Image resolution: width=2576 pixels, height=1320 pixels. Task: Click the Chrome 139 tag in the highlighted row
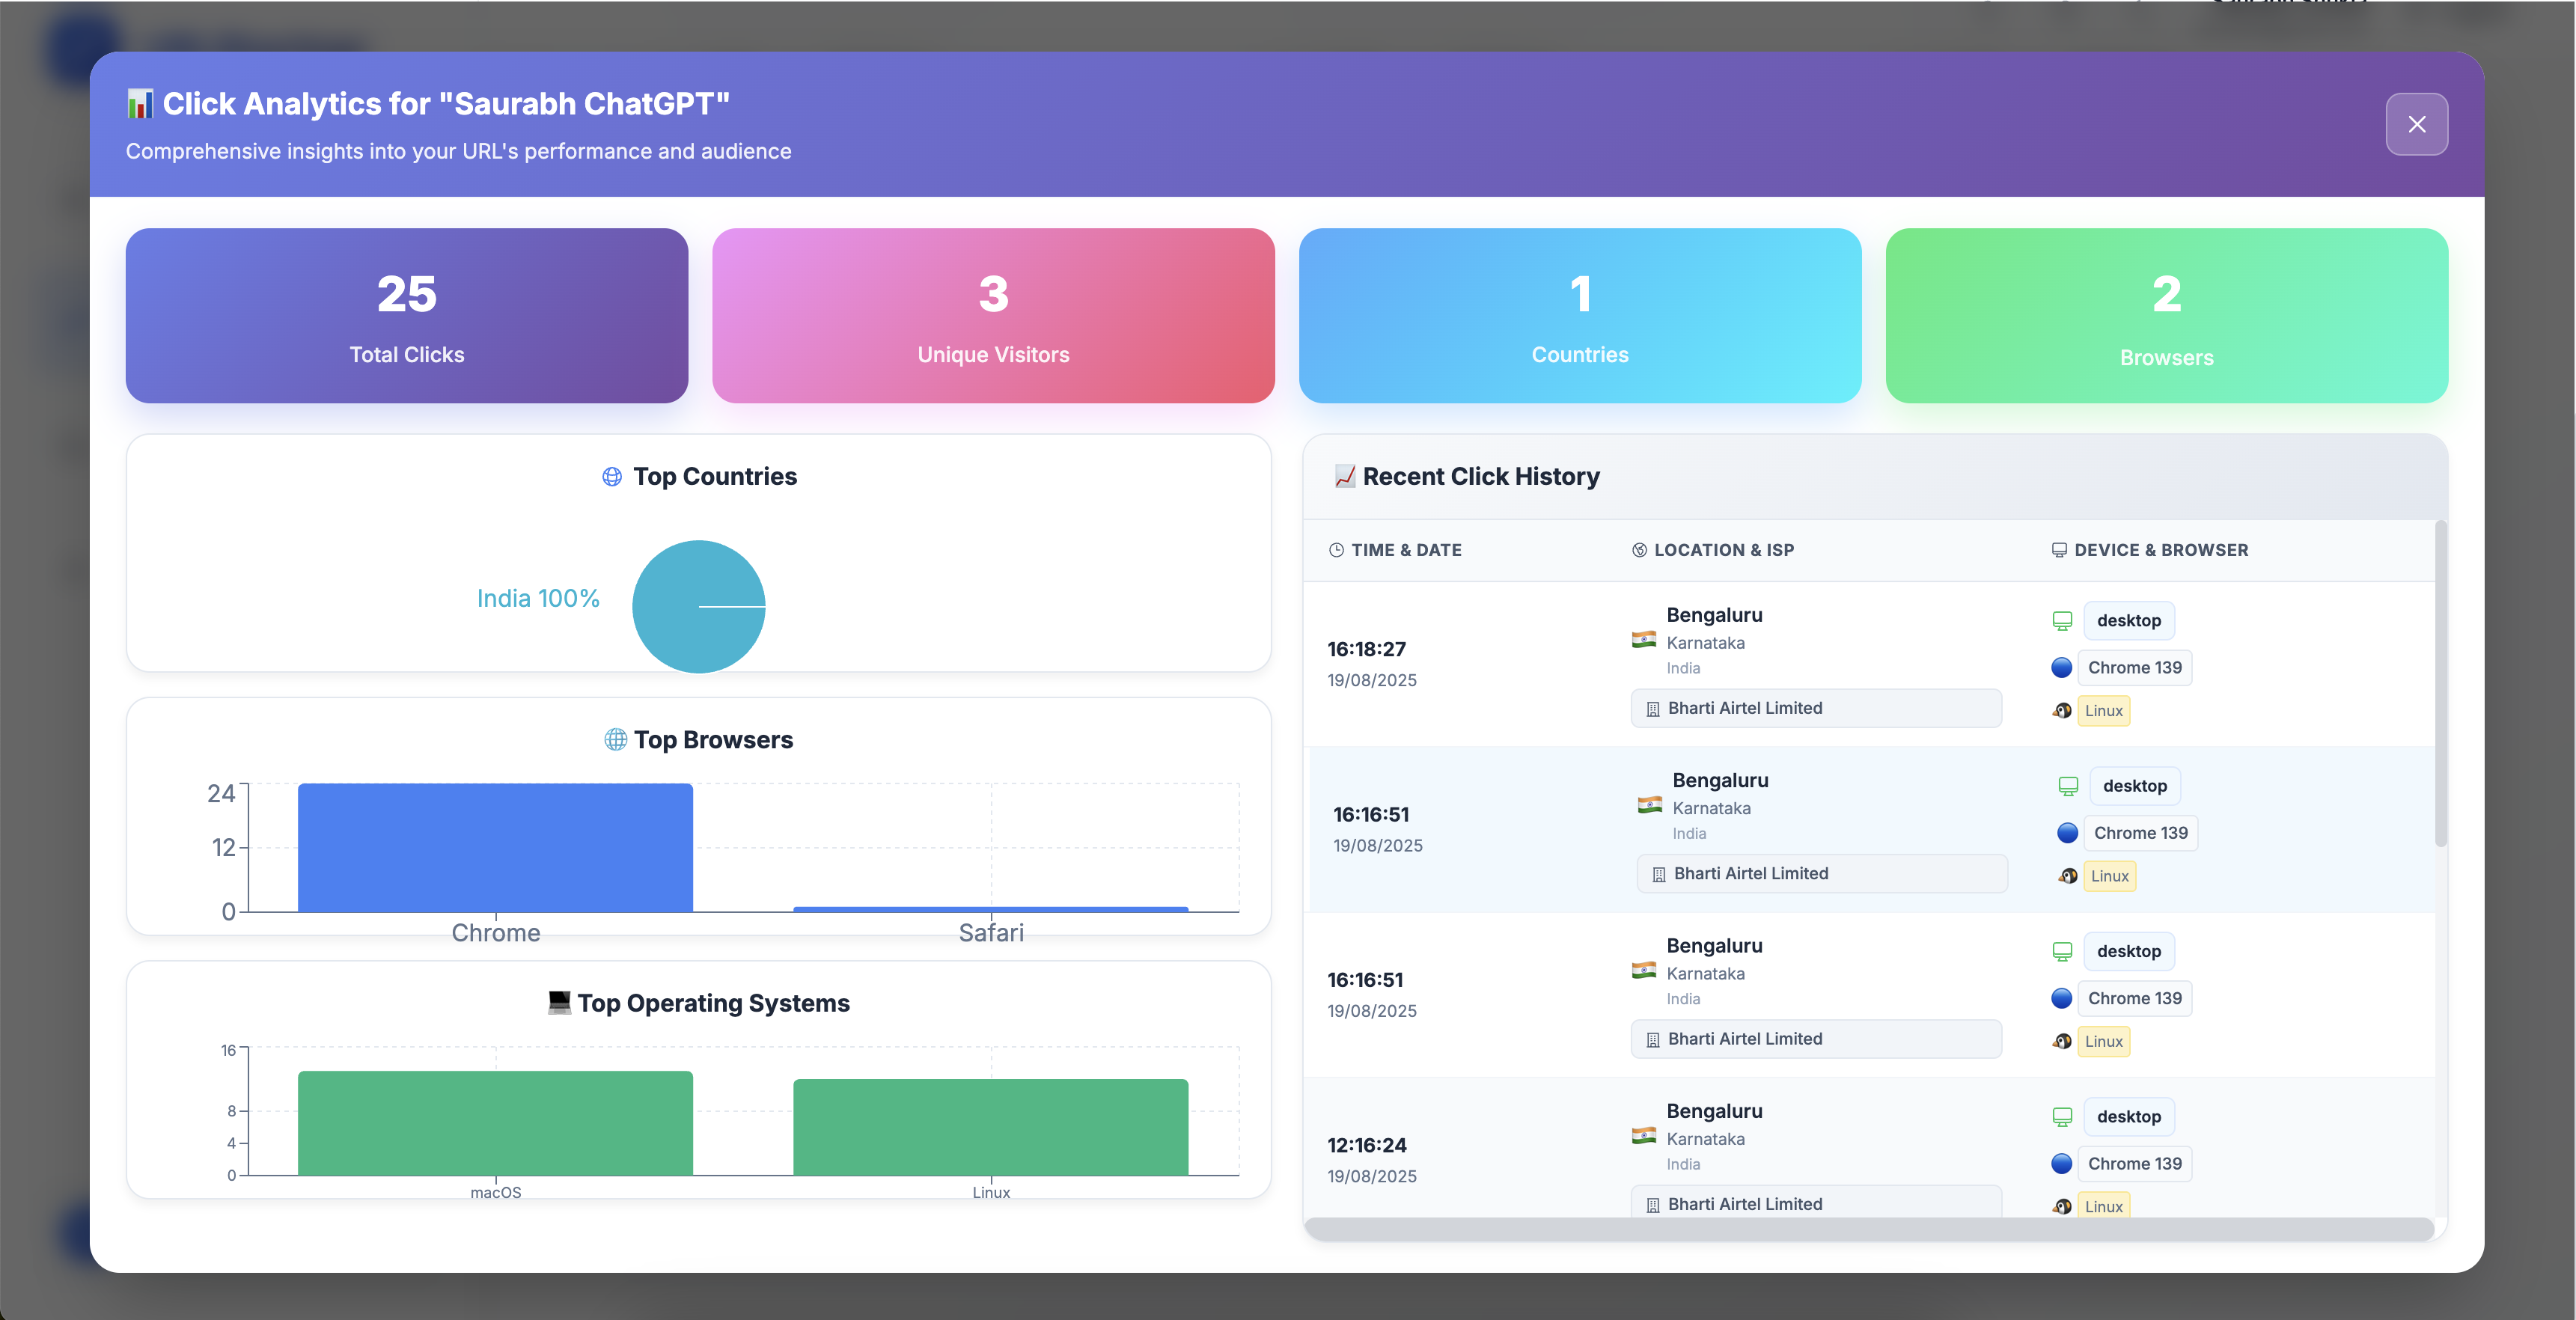pyautogui.click(x=2141, y=833)
